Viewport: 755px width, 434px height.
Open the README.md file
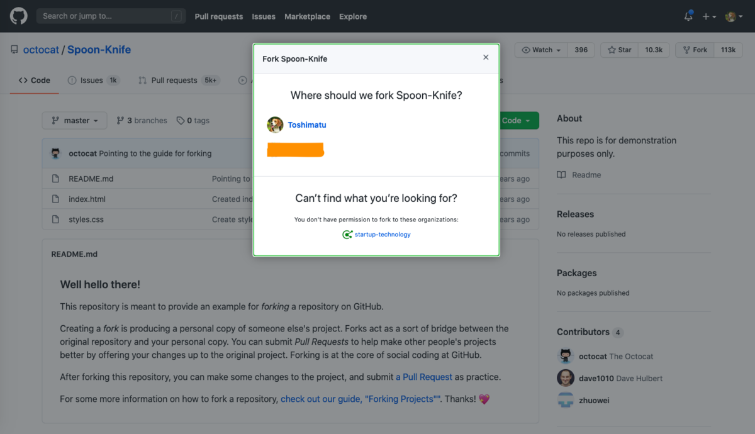[91, 179]
